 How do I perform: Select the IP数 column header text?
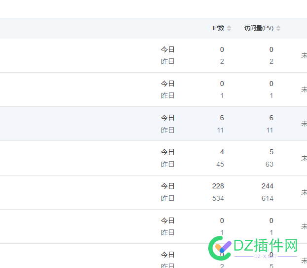coord(218,28)
